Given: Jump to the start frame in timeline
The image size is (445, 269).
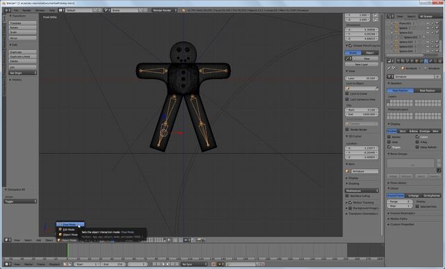Looking at the screenshot, I should 154,264.
